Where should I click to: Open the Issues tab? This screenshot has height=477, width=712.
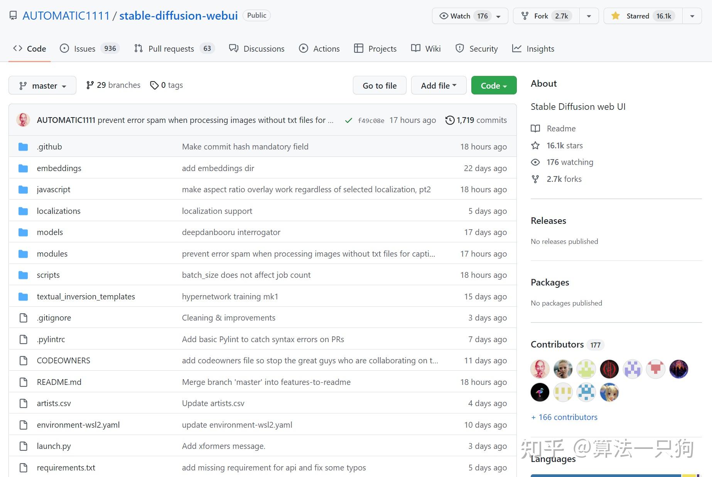90,49
